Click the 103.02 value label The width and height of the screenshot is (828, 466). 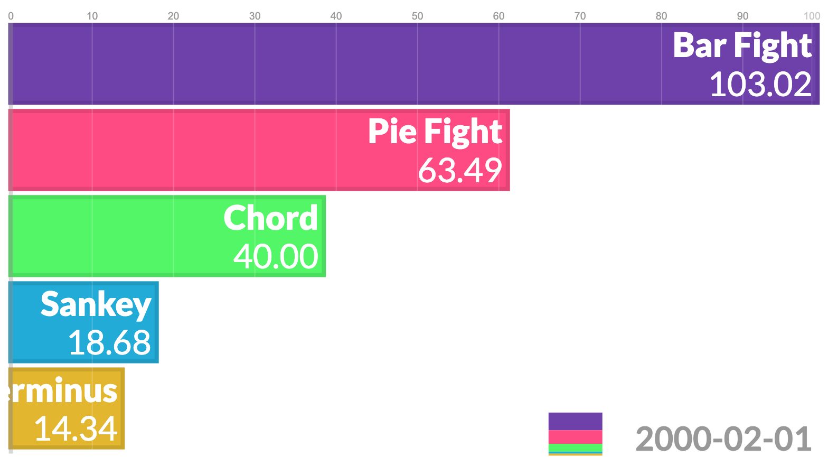tap(760, 85)
